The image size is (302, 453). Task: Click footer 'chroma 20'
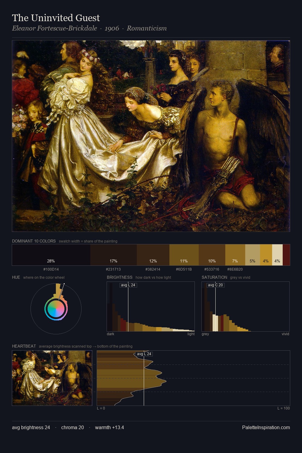(x=72, y=428)
